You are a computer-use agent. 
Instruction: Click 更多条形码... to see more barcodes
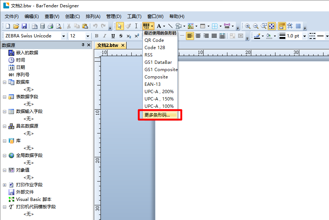(x=157, y=115)
